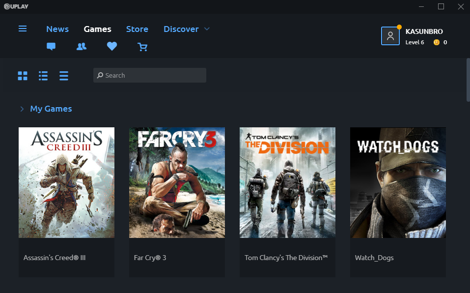Open the chat messages icon
The height and width of the screenshot is (293, 470).
[x=51, y=47]
